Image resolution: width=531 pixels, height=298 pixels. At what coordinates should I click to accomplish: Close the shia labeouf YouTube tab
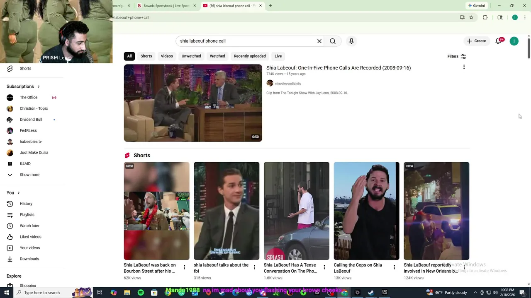point(261,6)
